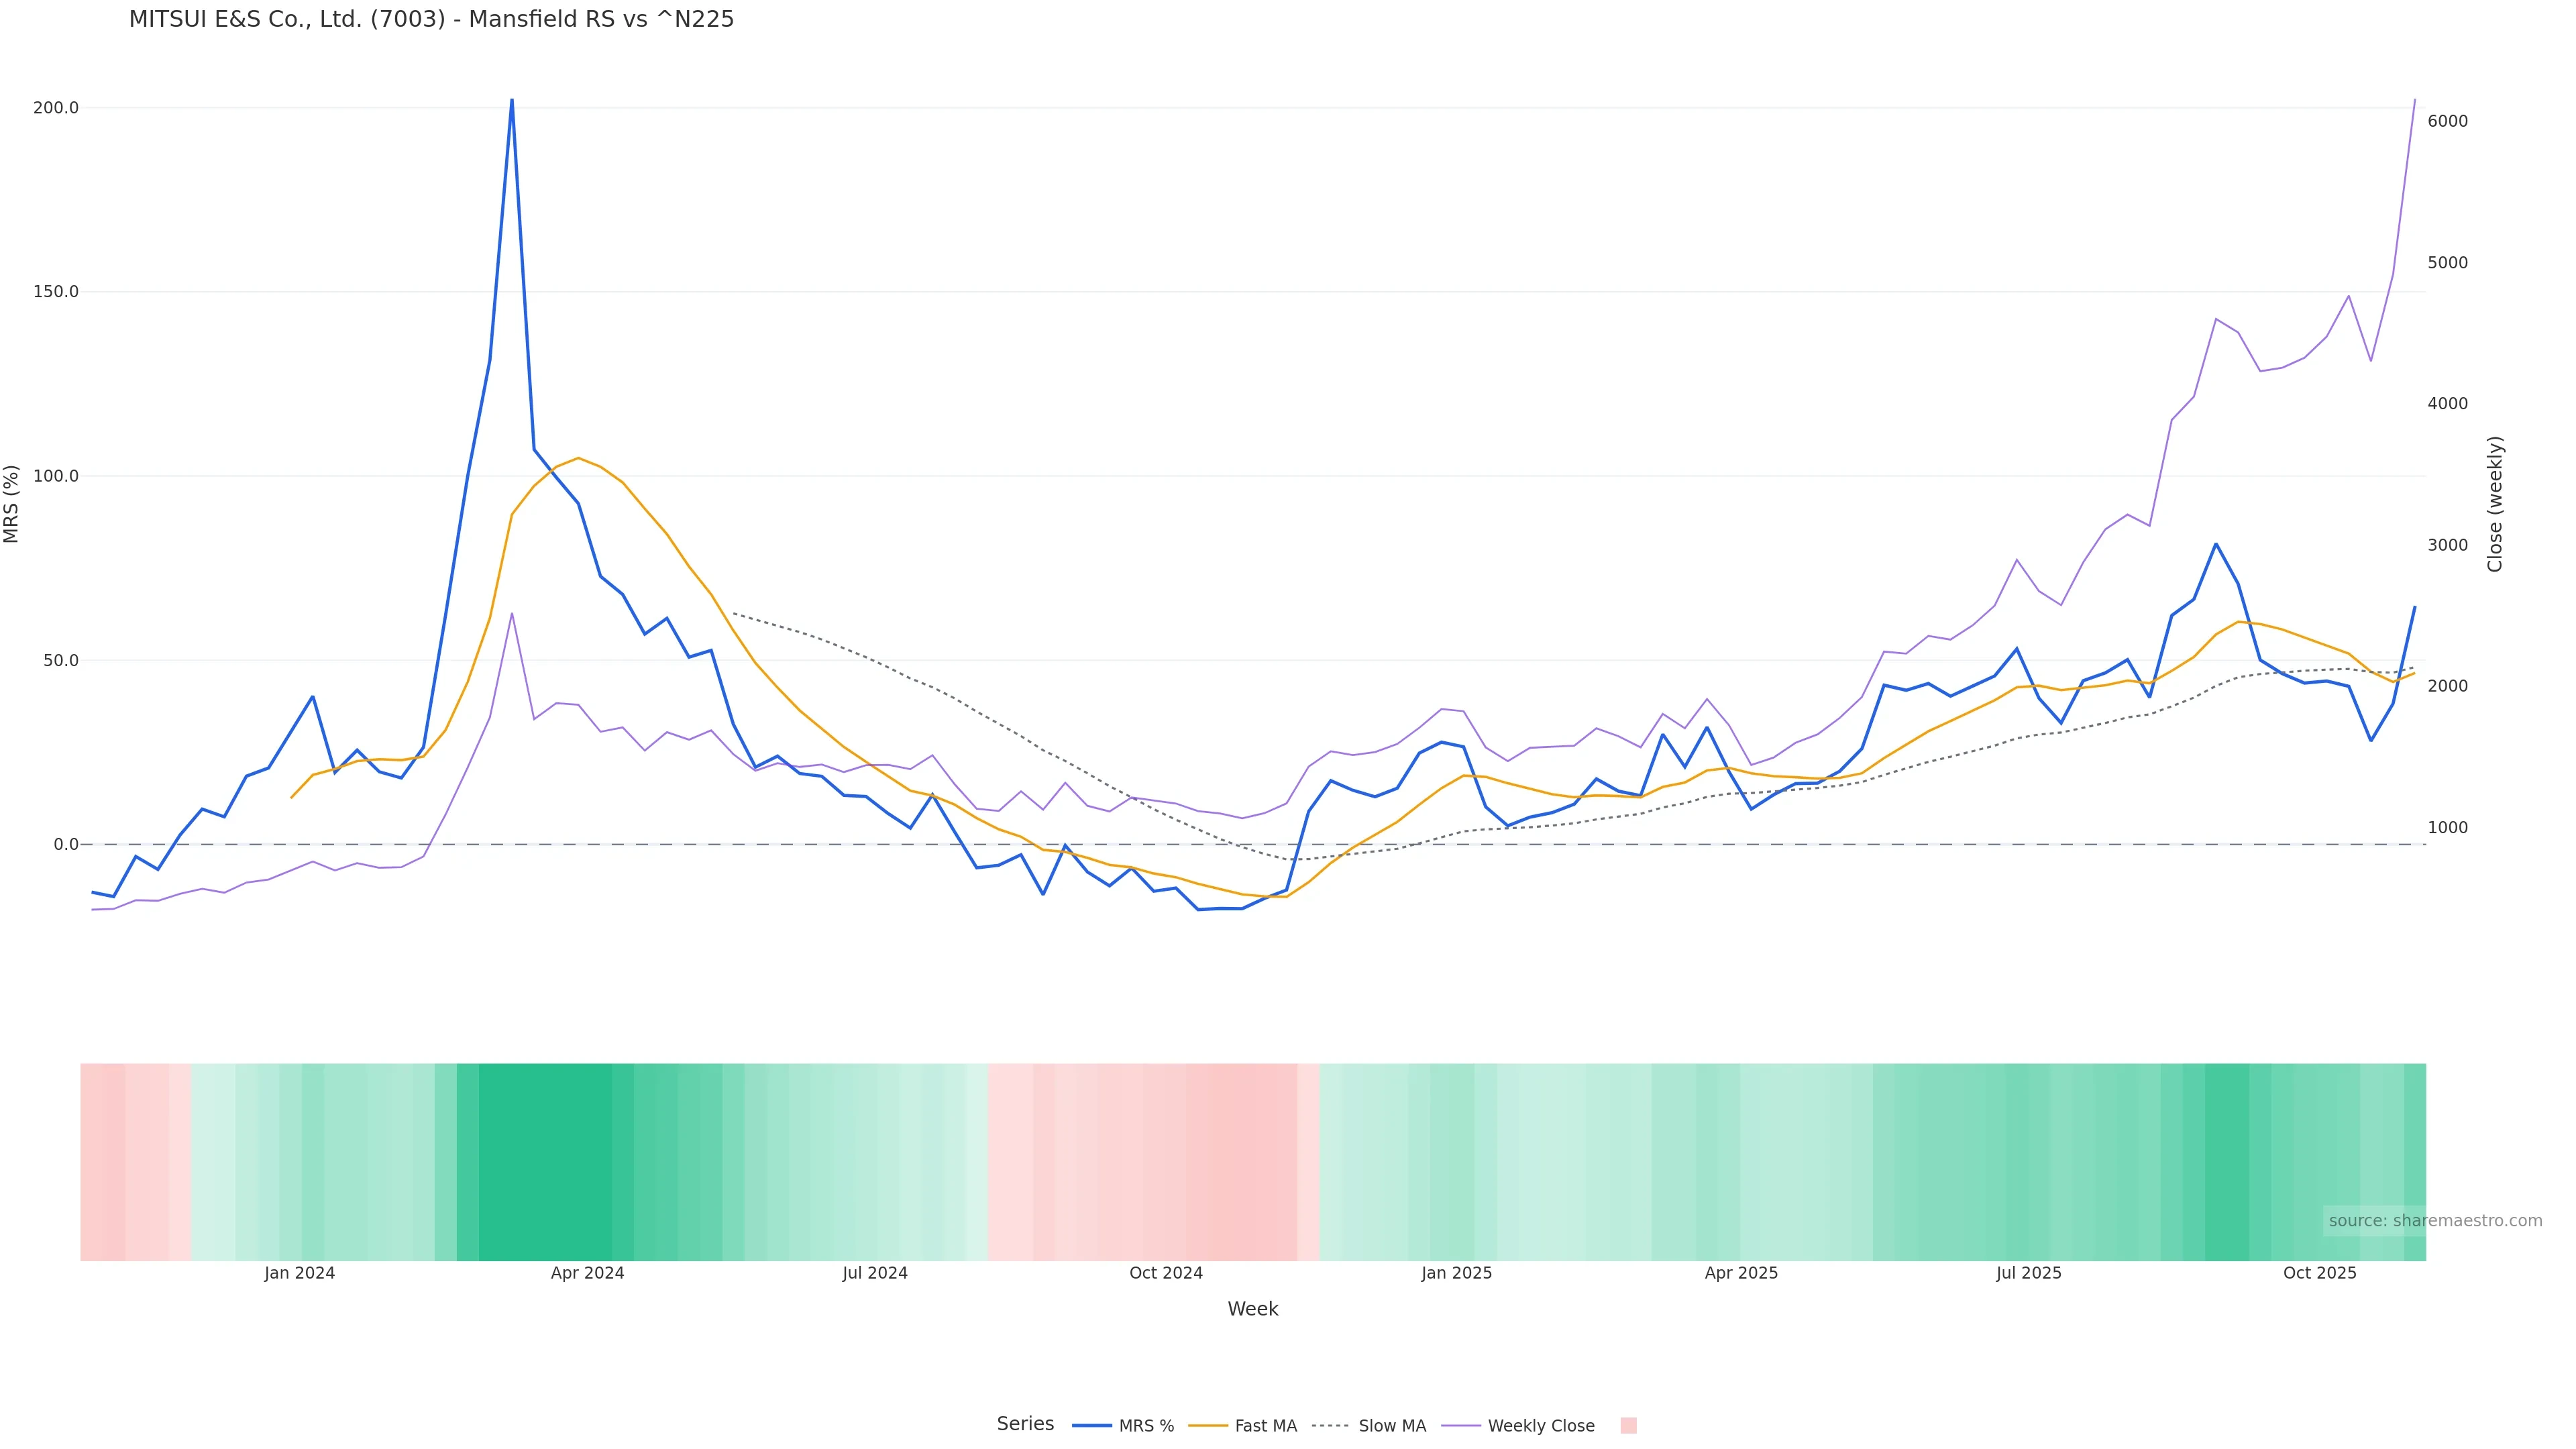Image resolution: width=2576 pixels, height=1449 pixels.
Task: Click the Oct 2025 x-axis label
Action: (x=2319, y=1273)
